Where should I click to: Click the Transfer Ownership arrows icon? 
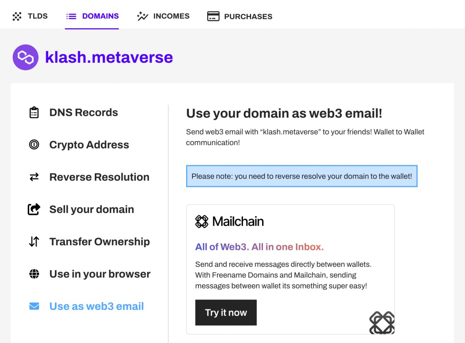[34, 242]
